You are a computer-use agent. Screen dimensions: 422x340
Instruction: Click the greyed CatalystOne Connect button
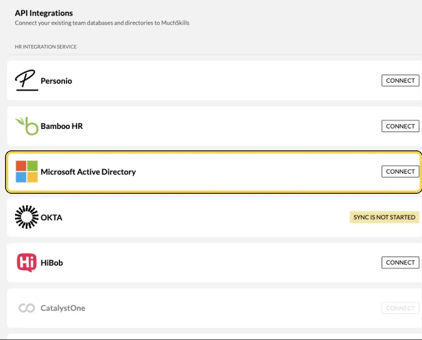[400, 308]
